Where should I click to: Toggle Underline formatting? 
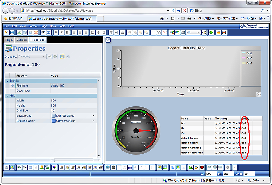click(67, 32)
